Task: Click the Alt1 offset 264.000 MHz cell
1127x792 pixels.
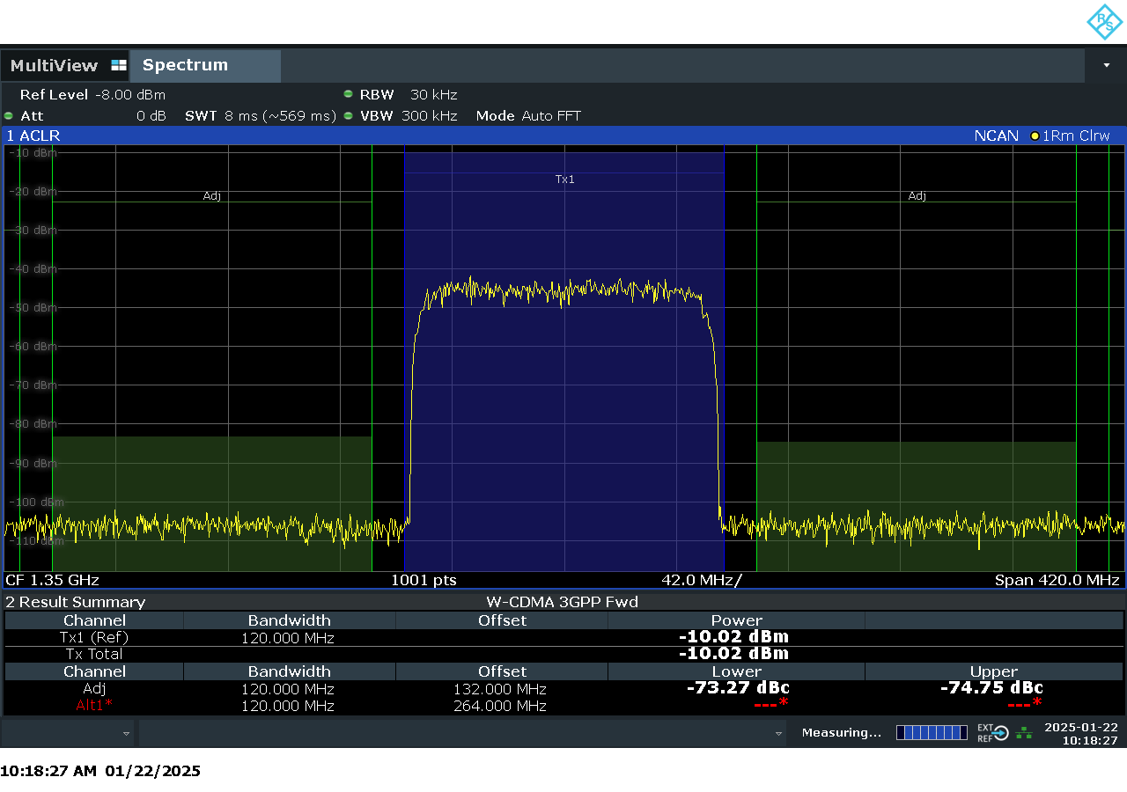Action: 500,706
